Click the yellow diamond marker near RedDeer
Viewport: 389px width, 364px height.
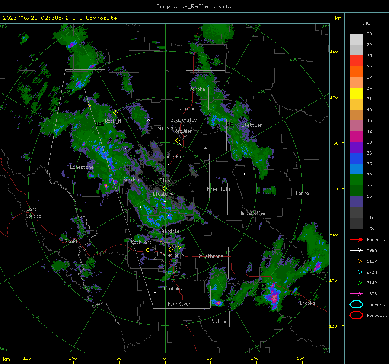point(178,141)
